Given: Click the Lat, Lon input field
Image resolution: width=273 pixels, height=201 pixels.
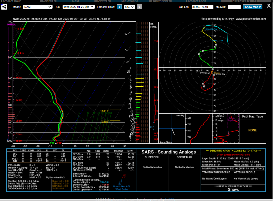Looking at the screenshot, I should click(202, 7).
